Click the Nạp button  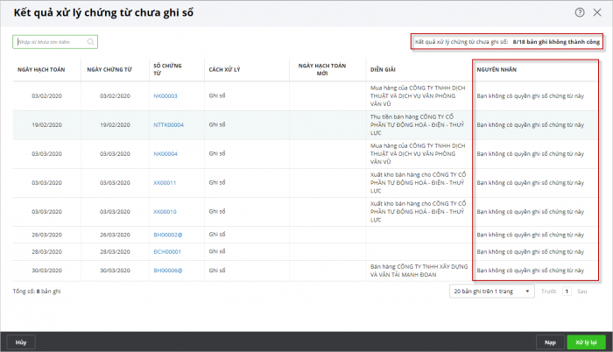pyautogui.click(x=550, y=341)
